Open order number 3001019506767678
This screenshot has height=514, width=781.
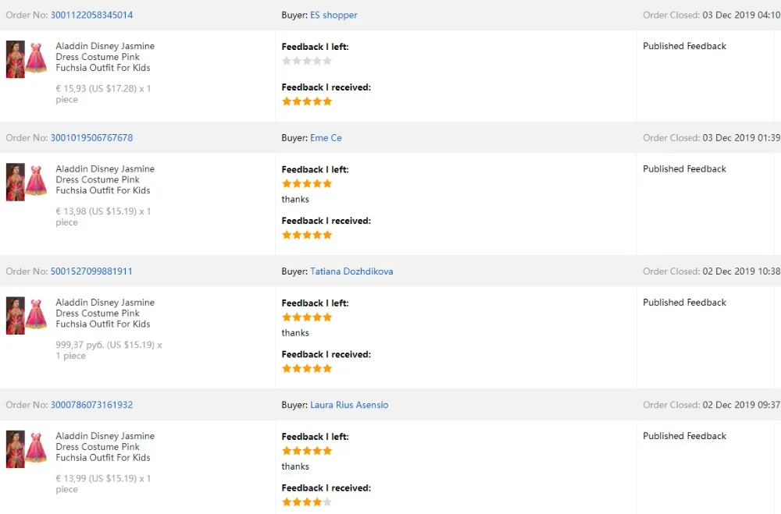(91, 138)
